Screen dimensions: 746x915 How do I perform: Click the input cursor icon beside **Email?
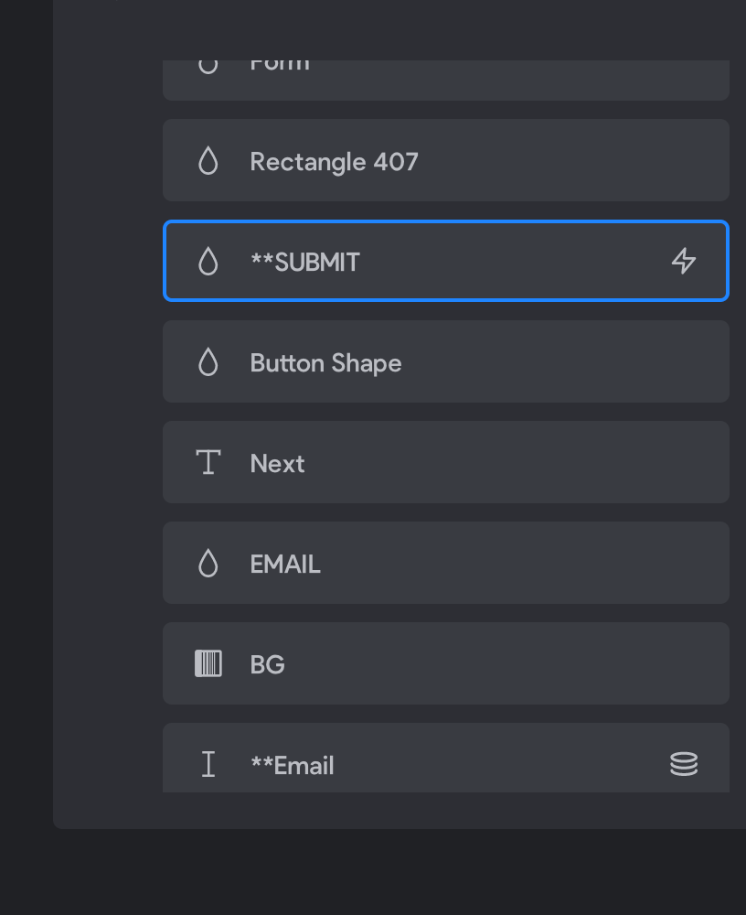coord(208,764)
